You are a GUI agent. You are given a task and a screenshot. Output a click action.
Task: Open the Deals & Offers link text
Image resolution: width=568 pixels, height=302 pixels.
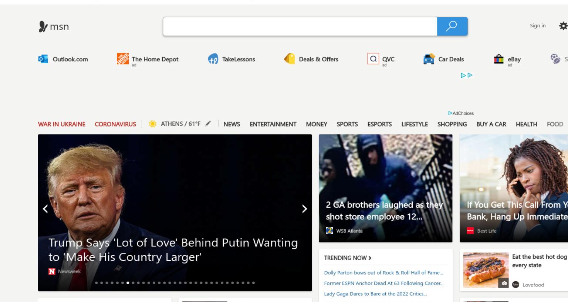(319, 59)
